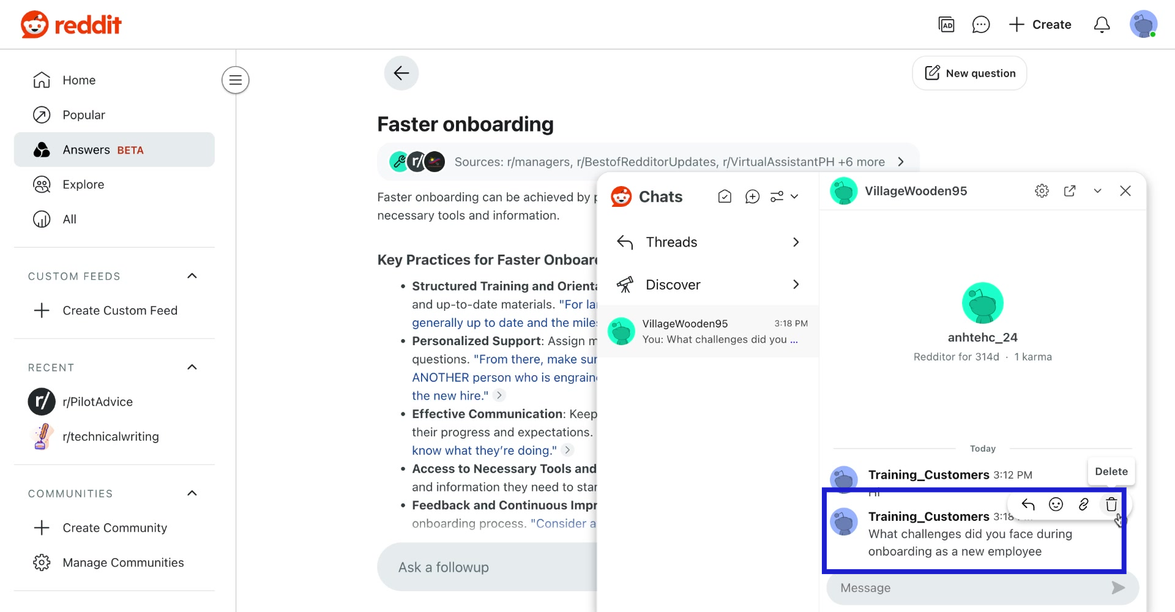Open notifications bell
The image size is (1175, 612).
[x=1102, y=24]
